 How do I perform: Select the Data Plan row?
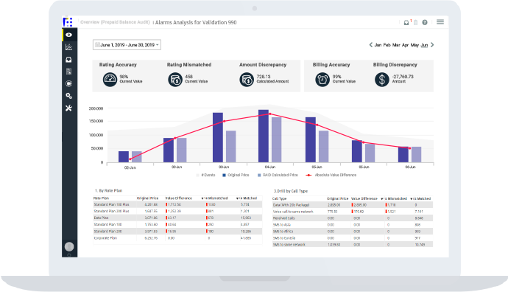[x=177, y=218]
